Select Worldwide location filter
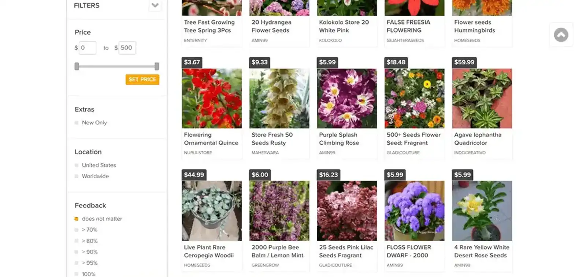Image resolution: width=586 pixels, height=277 pixels. tap(77, 176)
